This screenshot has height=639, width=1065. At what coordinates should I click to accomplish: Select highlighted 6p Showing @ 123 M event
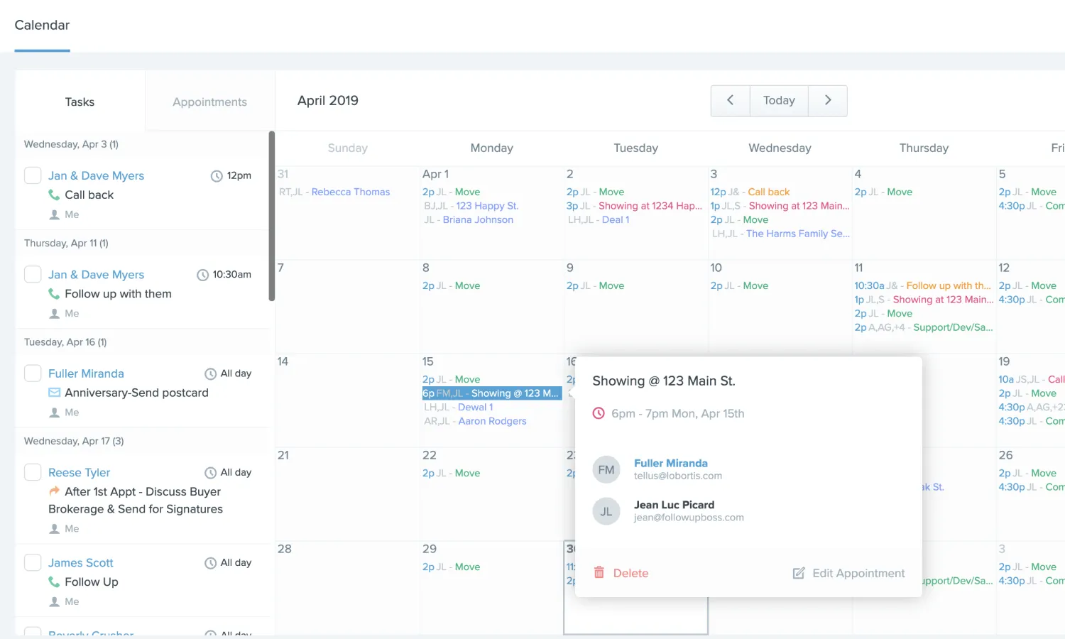coord(492,393)
